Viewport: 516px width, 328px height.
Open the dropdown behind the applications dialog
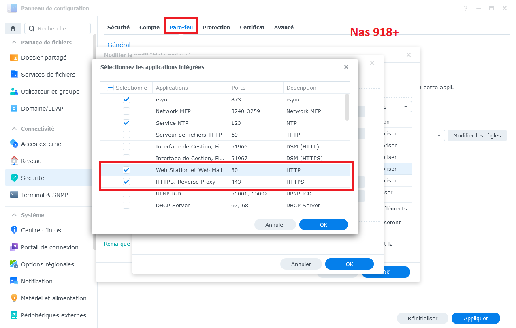(x=405, y=107)
